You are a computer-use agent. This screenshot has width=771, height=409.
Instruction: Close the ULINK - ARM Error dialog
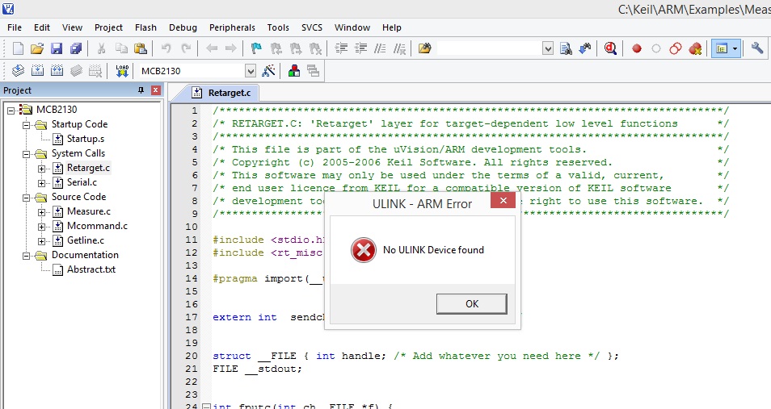(x=503, y=200)
